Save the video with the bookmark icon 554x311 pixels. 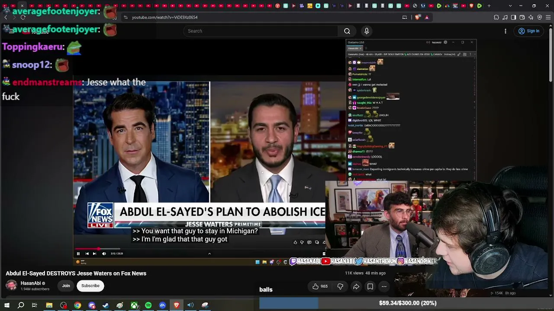(x=370, y=286)
